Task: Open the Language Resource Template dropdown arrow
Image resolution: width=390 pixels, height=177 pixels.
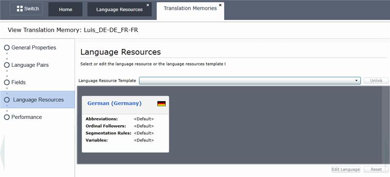Action: pos(356,80)
